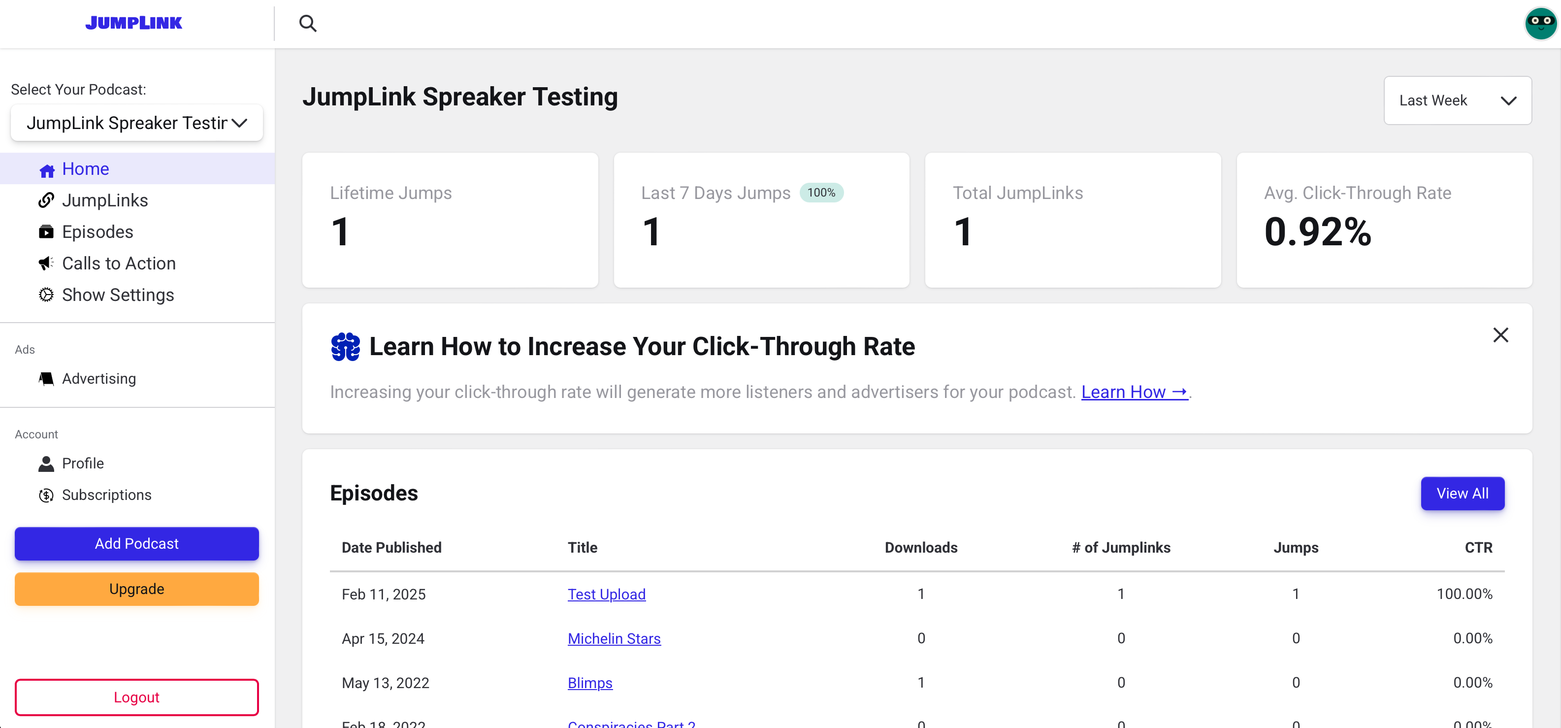Click the View All episodes button
1561x728 pixels.
tap(1462, 493)
